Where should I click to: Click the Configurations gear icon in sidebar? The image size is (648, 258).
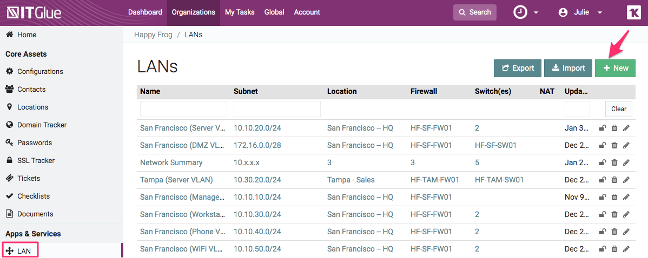coord(9,71)
